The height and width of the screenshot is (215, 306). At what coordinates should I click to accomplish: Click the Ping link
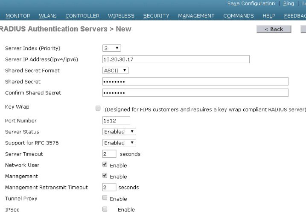(x=289, y=3)
